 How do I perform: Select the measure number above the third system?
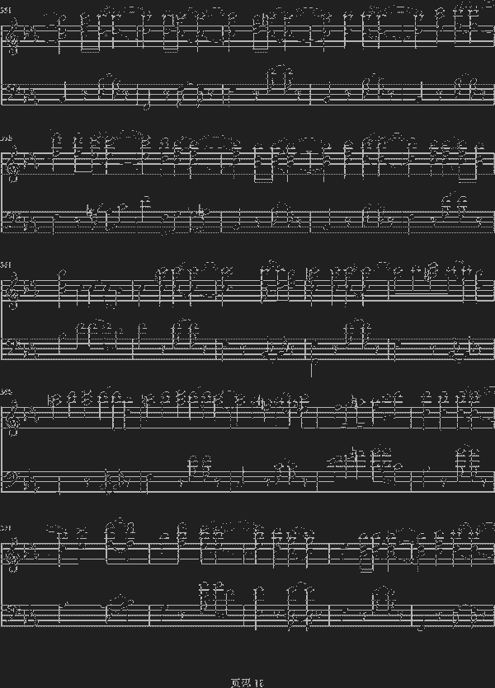(6, 265)
